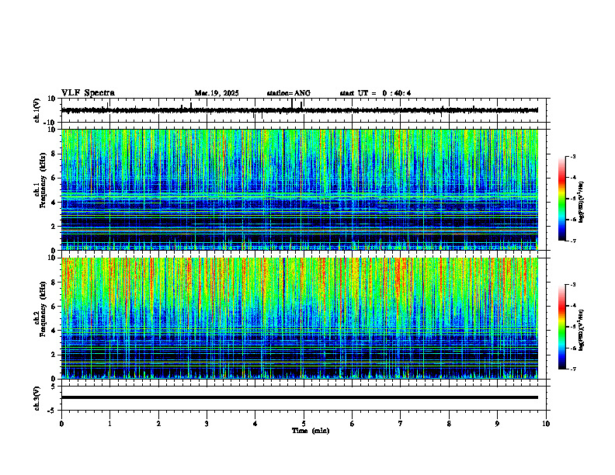Screen dimensions: 615x475
Task: Click the ch.1 spectrogram color scale bar
Action: (x=561, y=199)
